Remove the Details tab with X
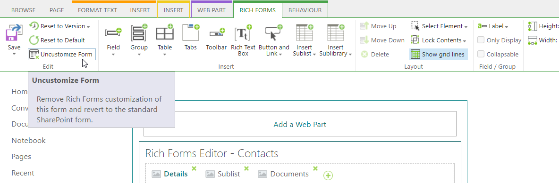 [194, 168]
